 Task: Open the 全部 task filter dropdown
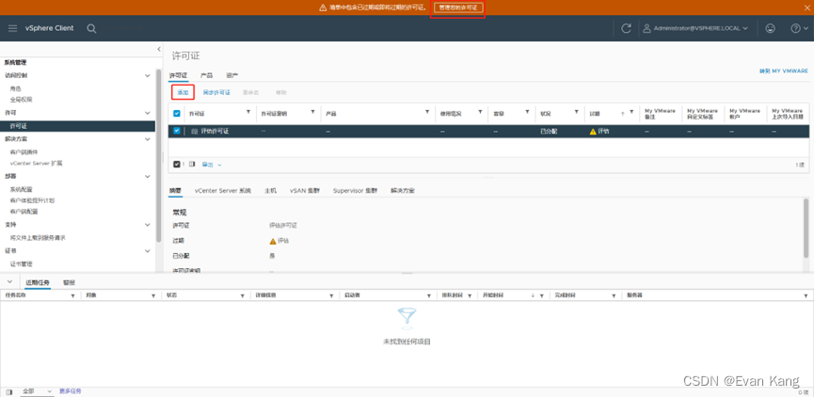(x=37, y=391)
